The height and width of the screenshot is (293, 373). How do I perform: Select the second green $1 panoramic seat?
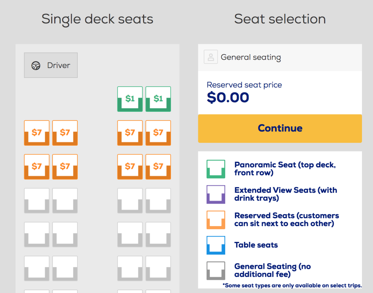point(158,99)
